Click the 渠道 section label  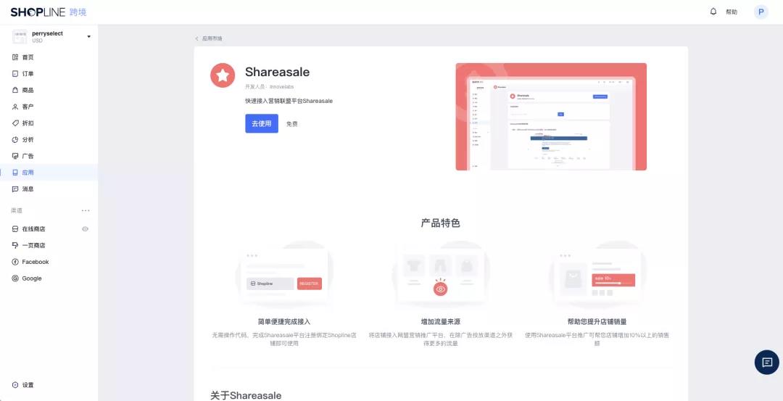pos(17,211)
